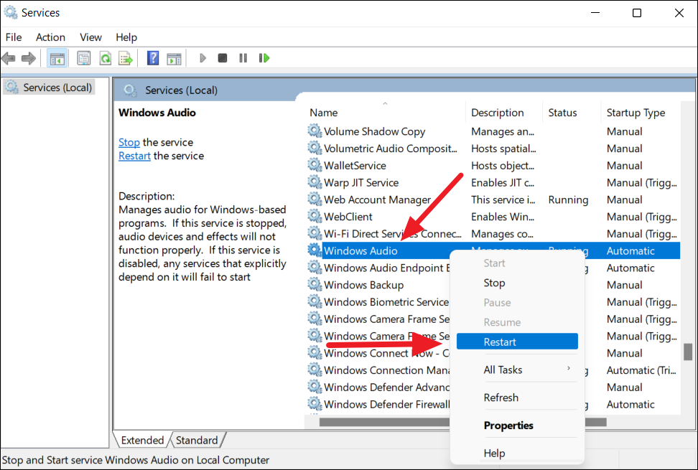Open the blue Help question-mark icon
Screen dimensions: 698x470
[x=153, y=58]
